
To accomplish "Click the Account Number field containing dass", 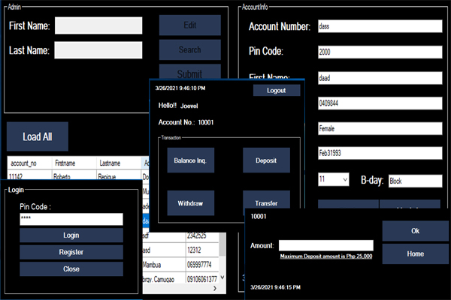I will [379, 26].
